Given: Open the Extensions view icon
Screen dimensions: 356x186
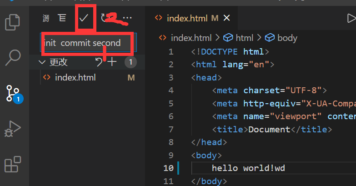Looking at the screenshot, I should [12, 164].
